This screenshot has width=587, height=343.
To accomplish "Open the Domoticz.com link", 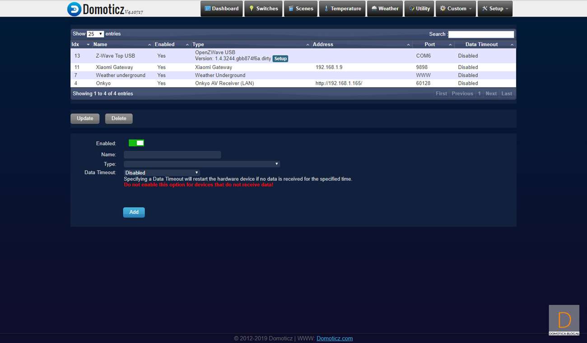I will (x=335, y=338).
